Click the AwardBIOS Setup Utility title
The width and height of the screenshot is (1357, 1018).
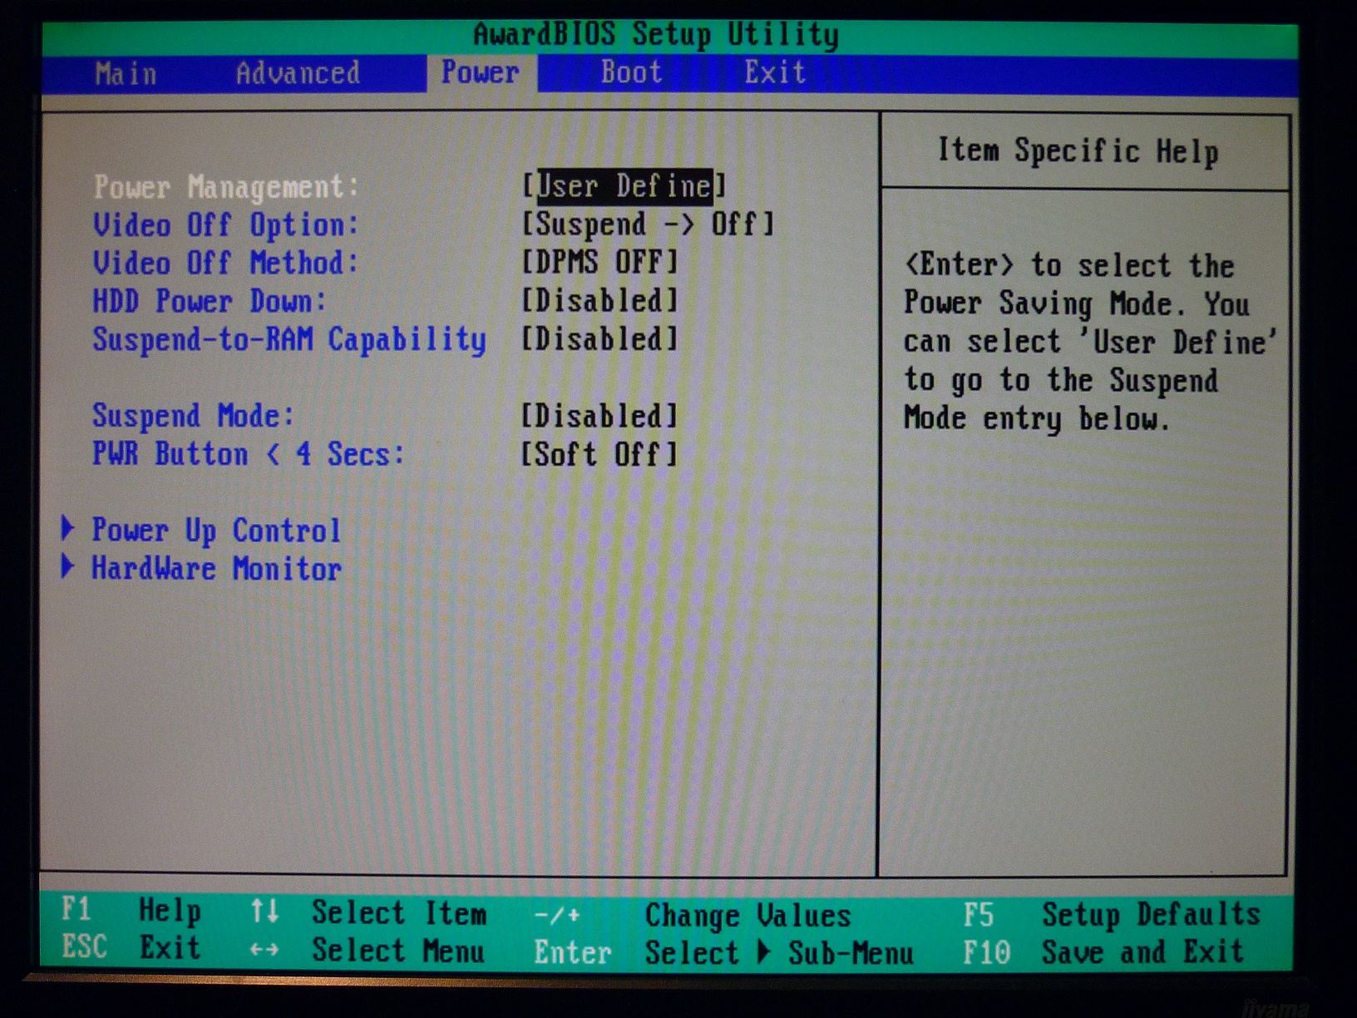pyautogui.click(x=656, y=35)
